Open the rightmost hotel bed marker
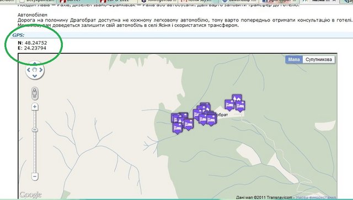 click(240, 106)
